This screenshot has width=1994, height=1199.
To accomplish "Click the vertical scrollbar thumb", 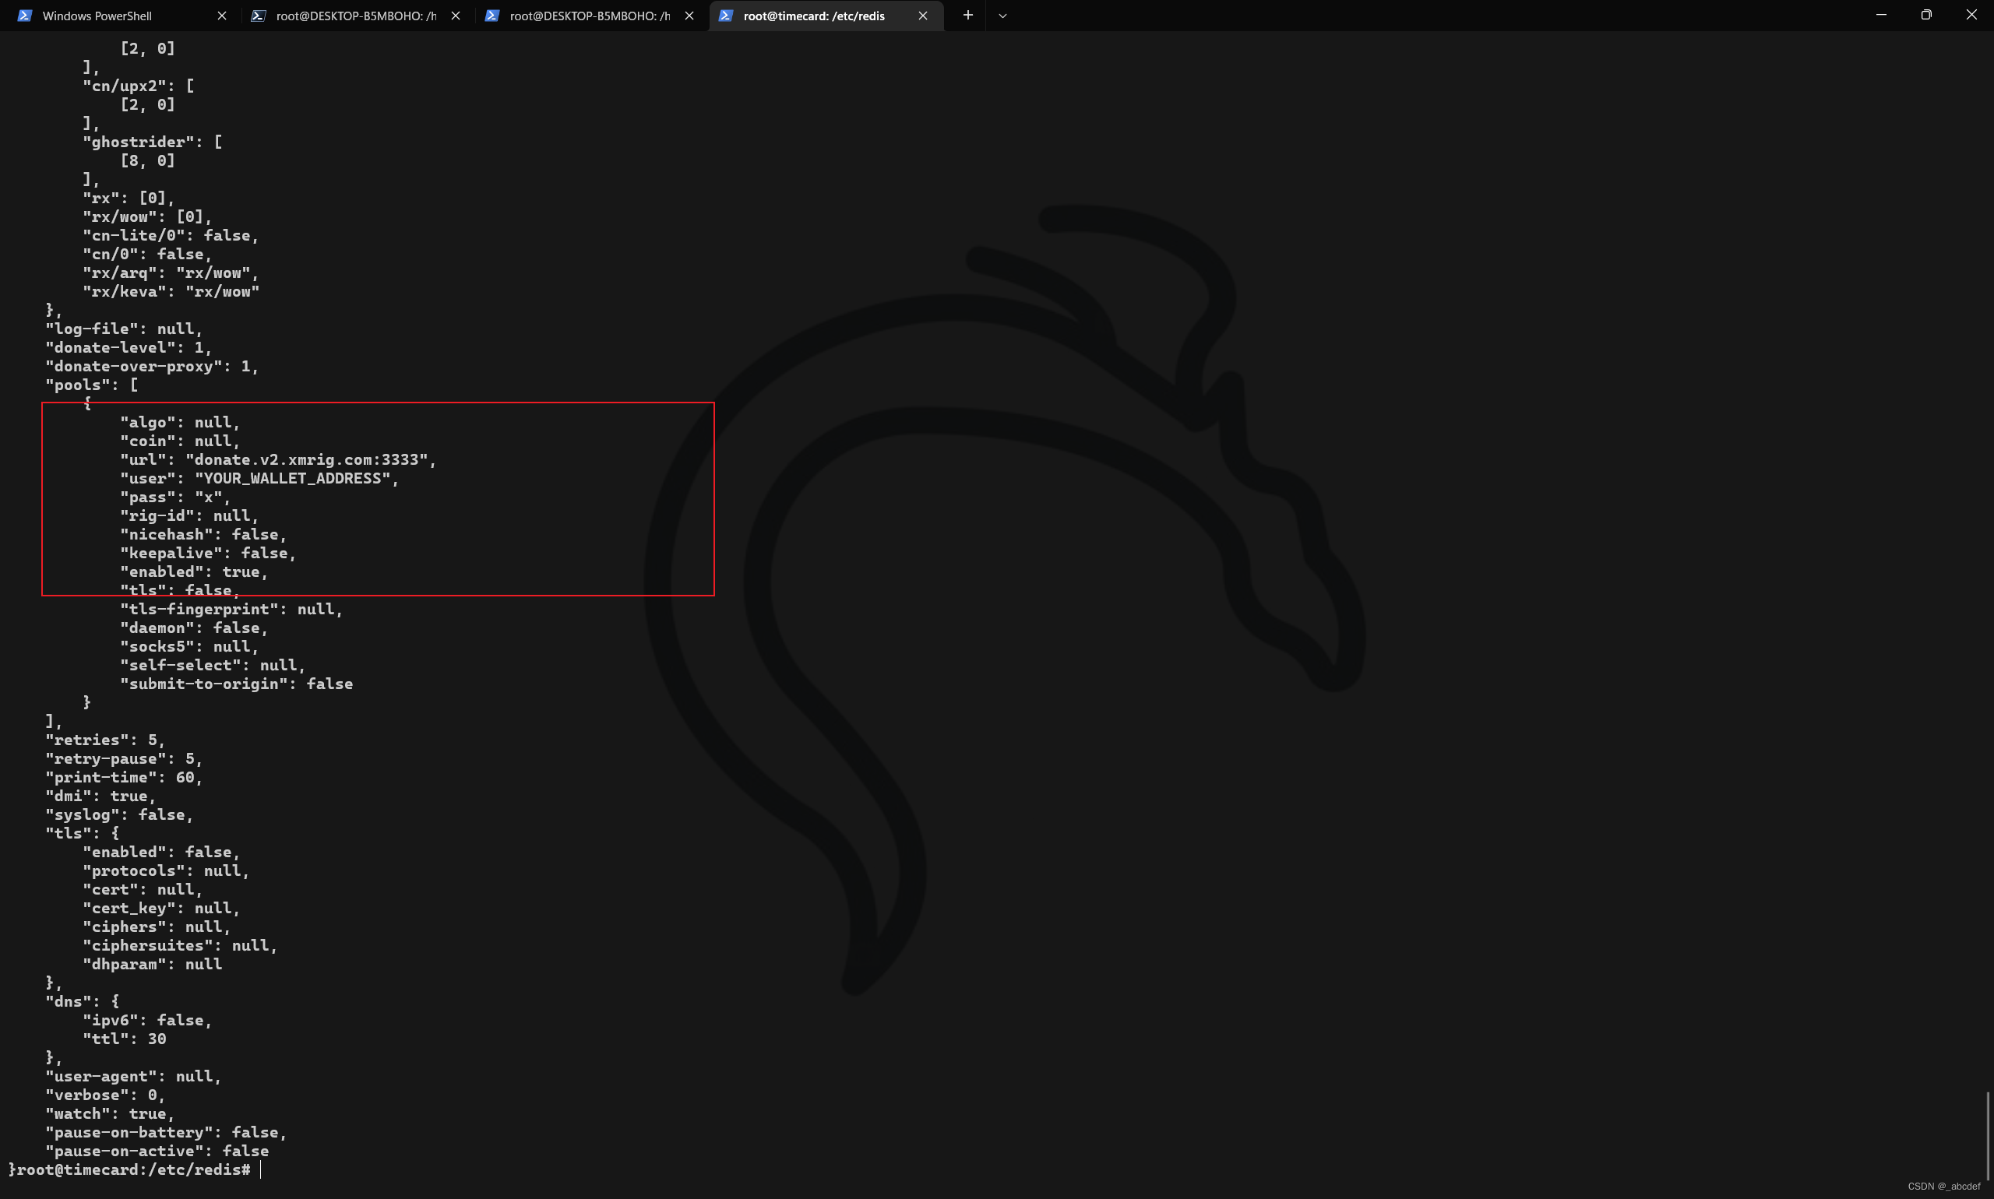I will (x=1989, y=1135).
